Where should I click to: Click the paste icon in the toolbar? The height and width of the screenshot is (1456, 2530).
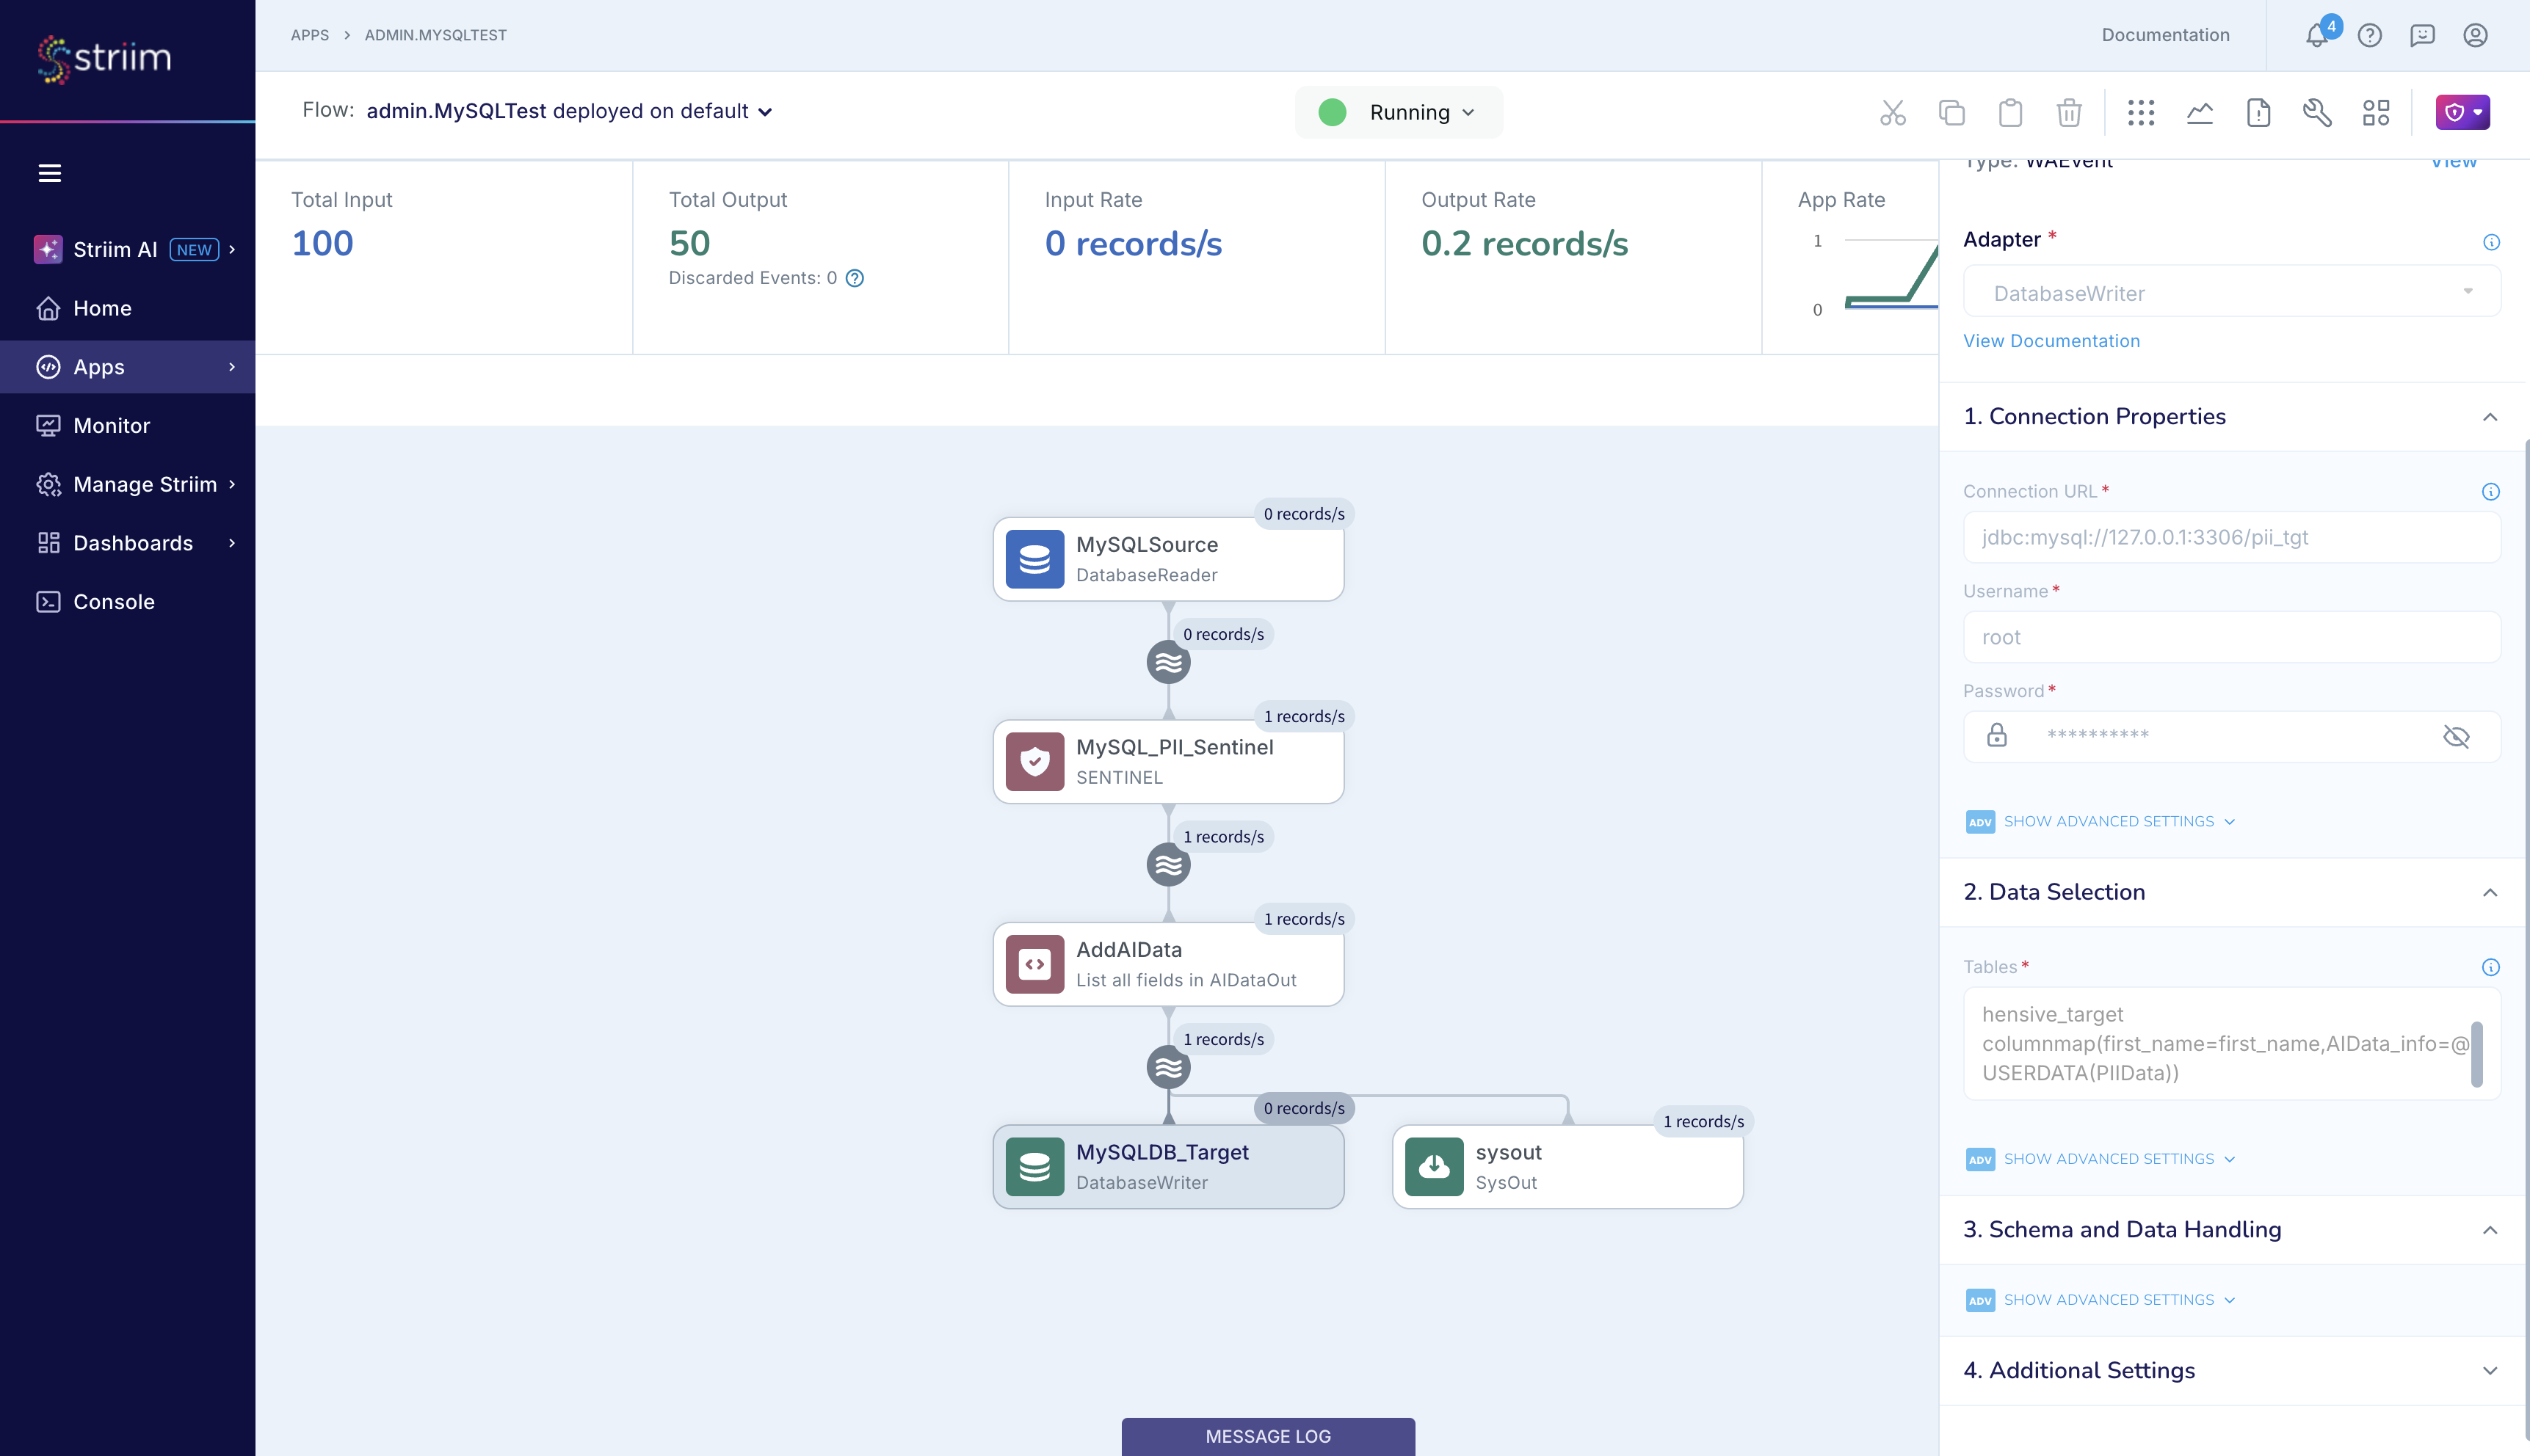pos(2009,112)
